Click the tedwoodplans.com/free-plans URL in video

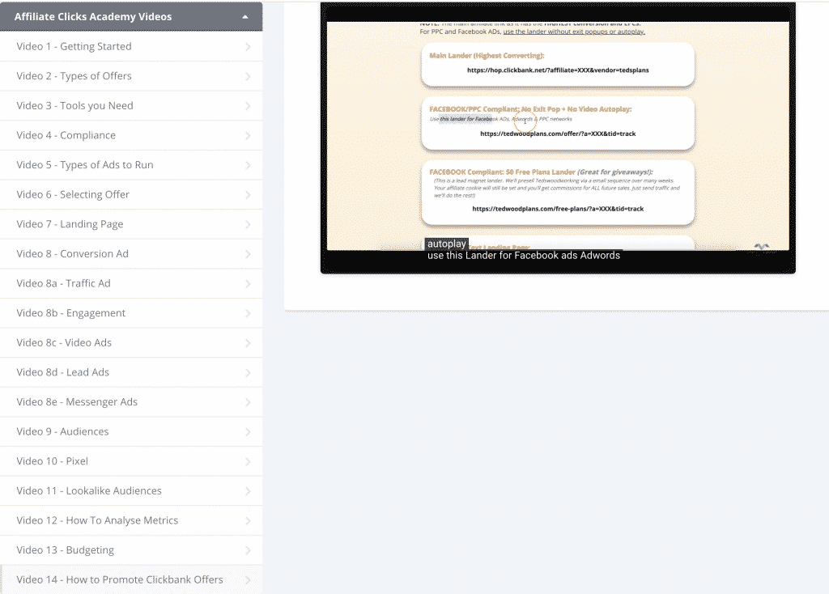pyautogui.click(x=558, y=209)
